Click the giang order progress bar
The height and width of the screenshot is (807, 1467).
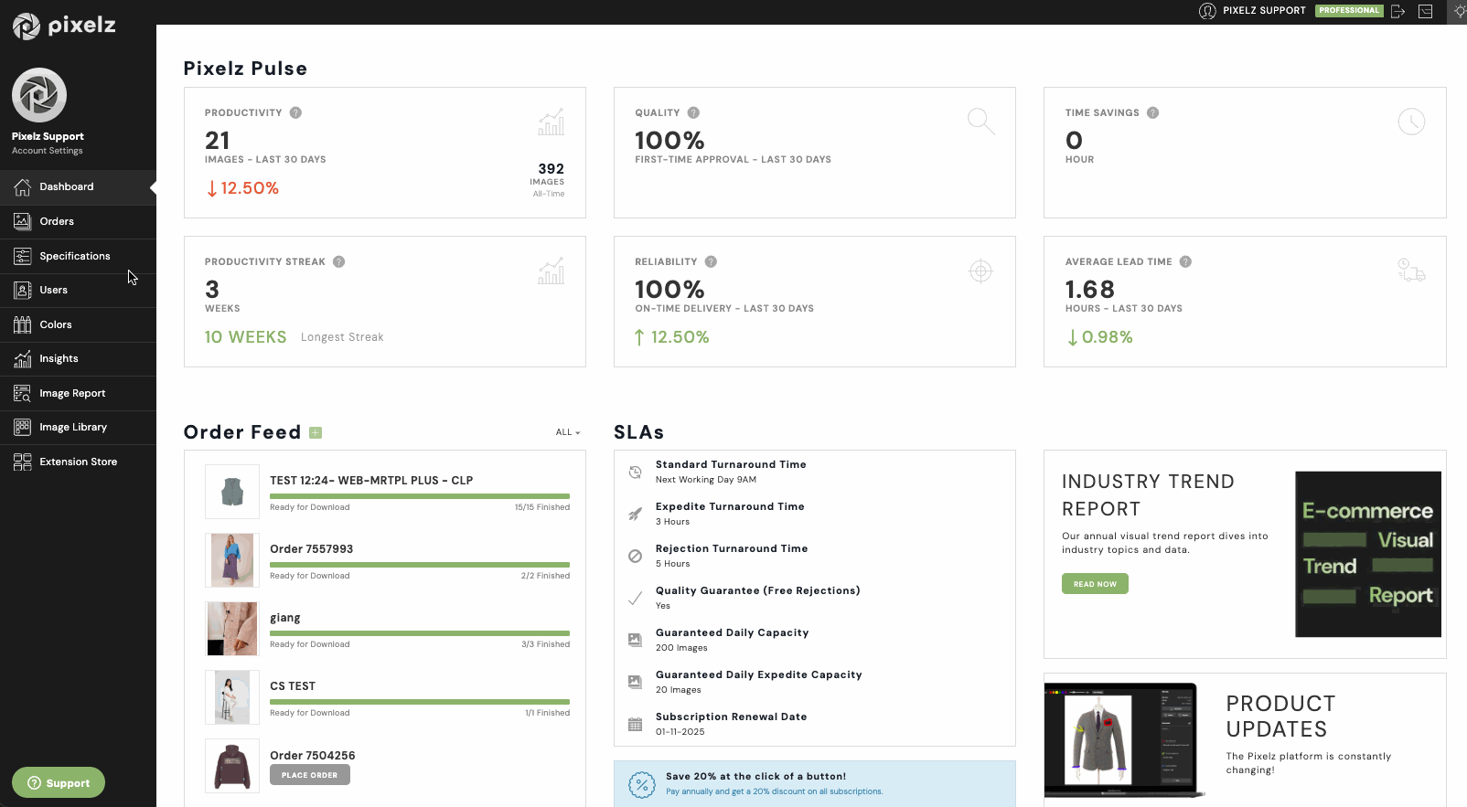pyautogui.click(x=420, y=633)
